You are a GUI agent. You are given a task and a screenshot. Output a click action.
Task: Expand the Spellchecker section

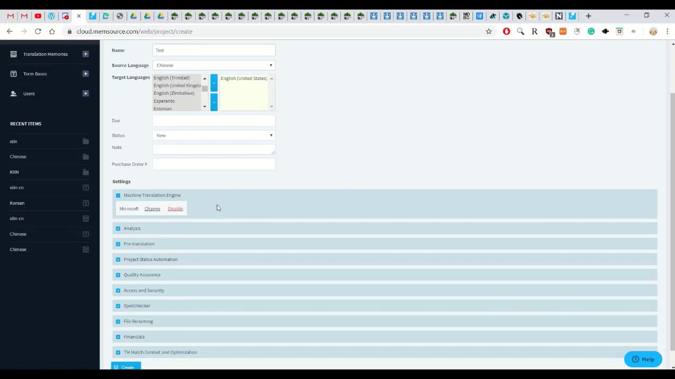(x=118, y=306)
